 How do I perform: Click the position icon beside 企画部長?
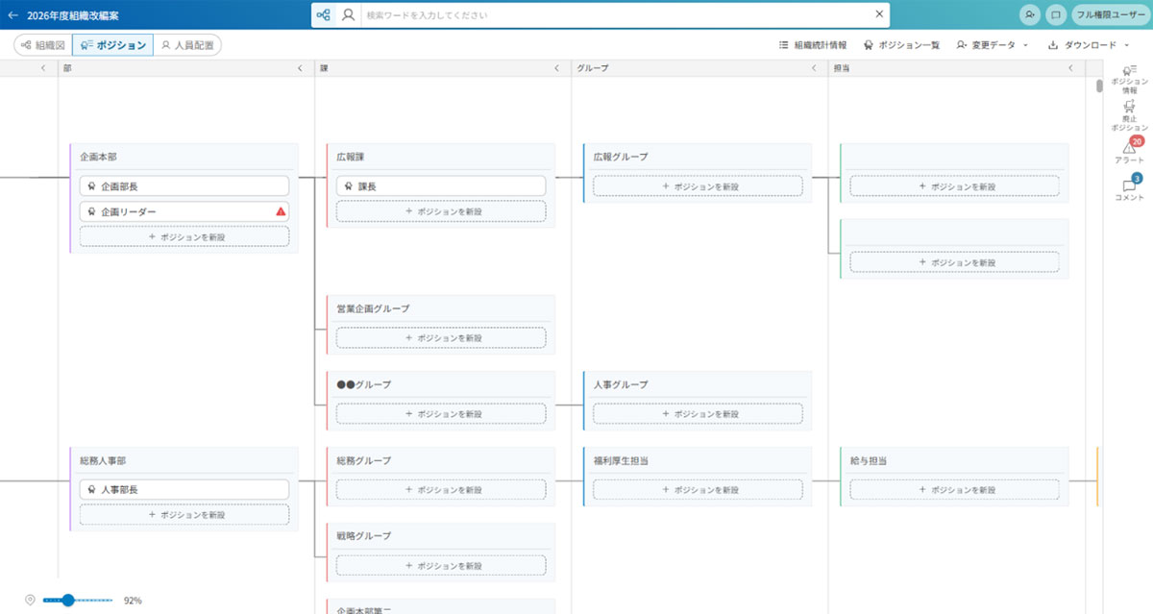pyautogui.click(x=91, y=186)
